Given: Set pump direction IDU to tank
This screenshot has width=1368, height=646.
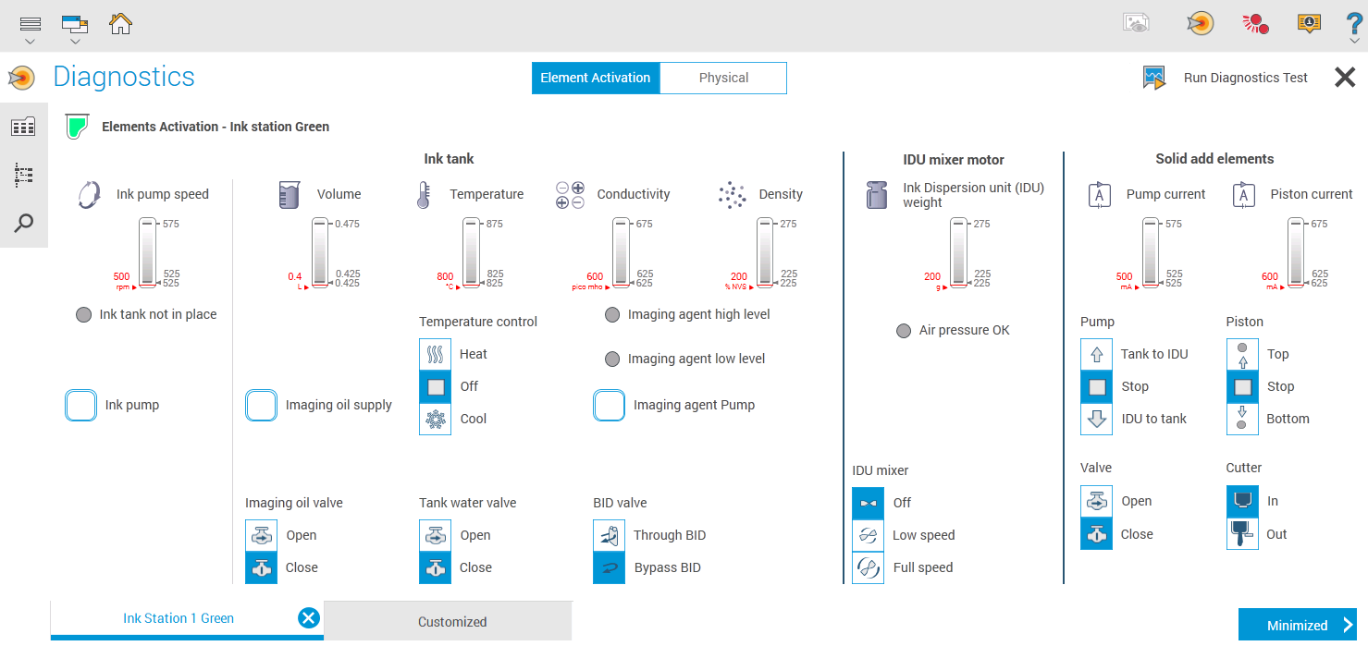Looking at the screenshot, I should tap(1097, 419).
